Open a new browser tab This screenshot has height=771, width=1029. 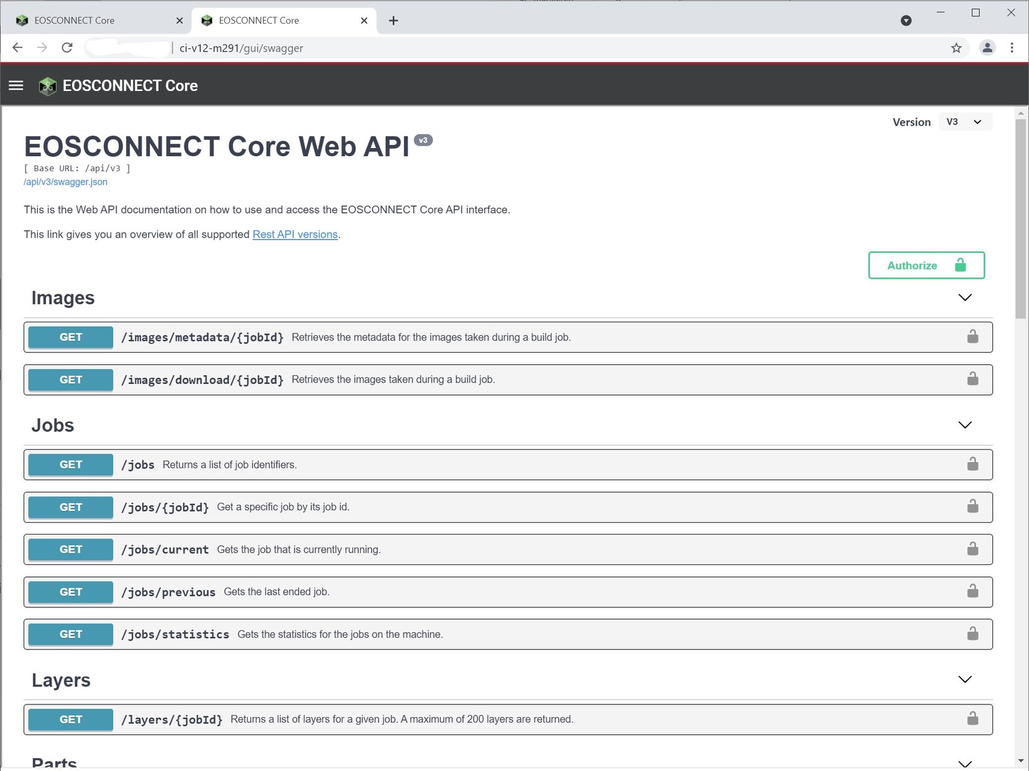(393, 21)
